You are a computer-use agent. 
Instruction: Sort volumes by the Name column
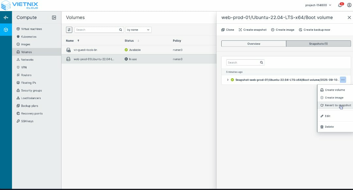coord(70,41)
